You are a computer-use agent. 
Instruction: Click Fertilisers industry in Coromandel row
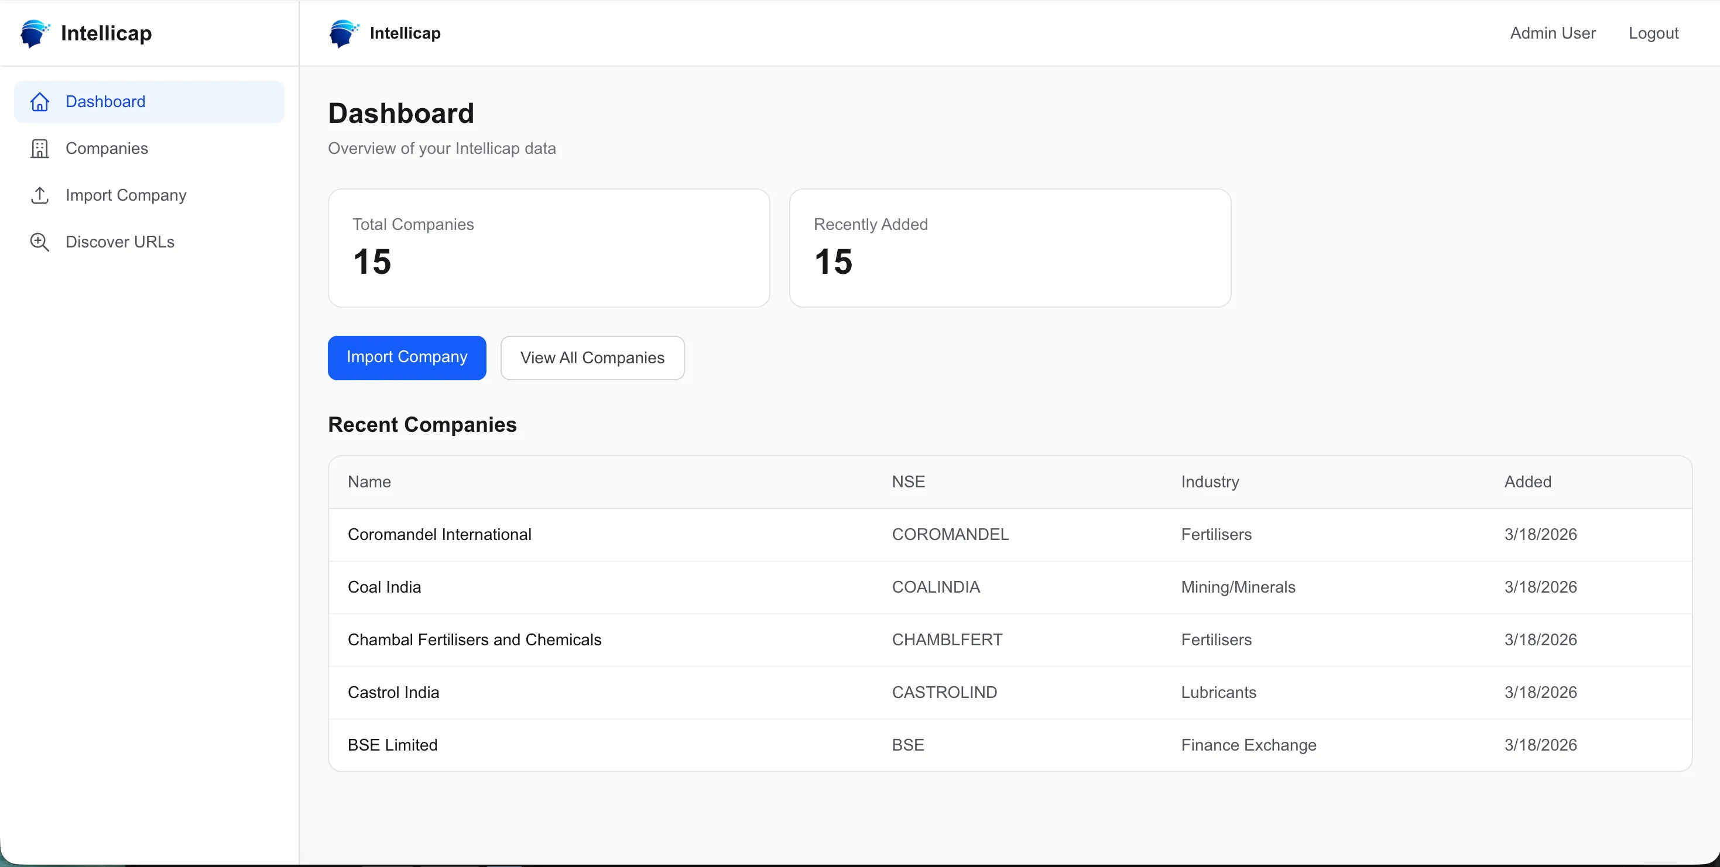(1216, 535)
